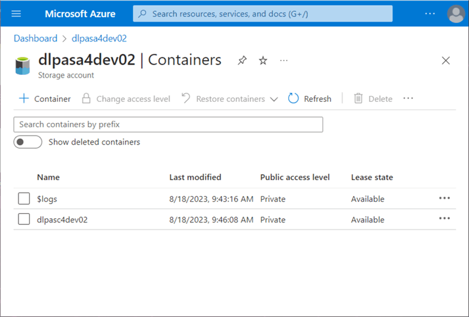Click the user account avatar
Viewport: 469px width, 317px height.
[456, 14]
